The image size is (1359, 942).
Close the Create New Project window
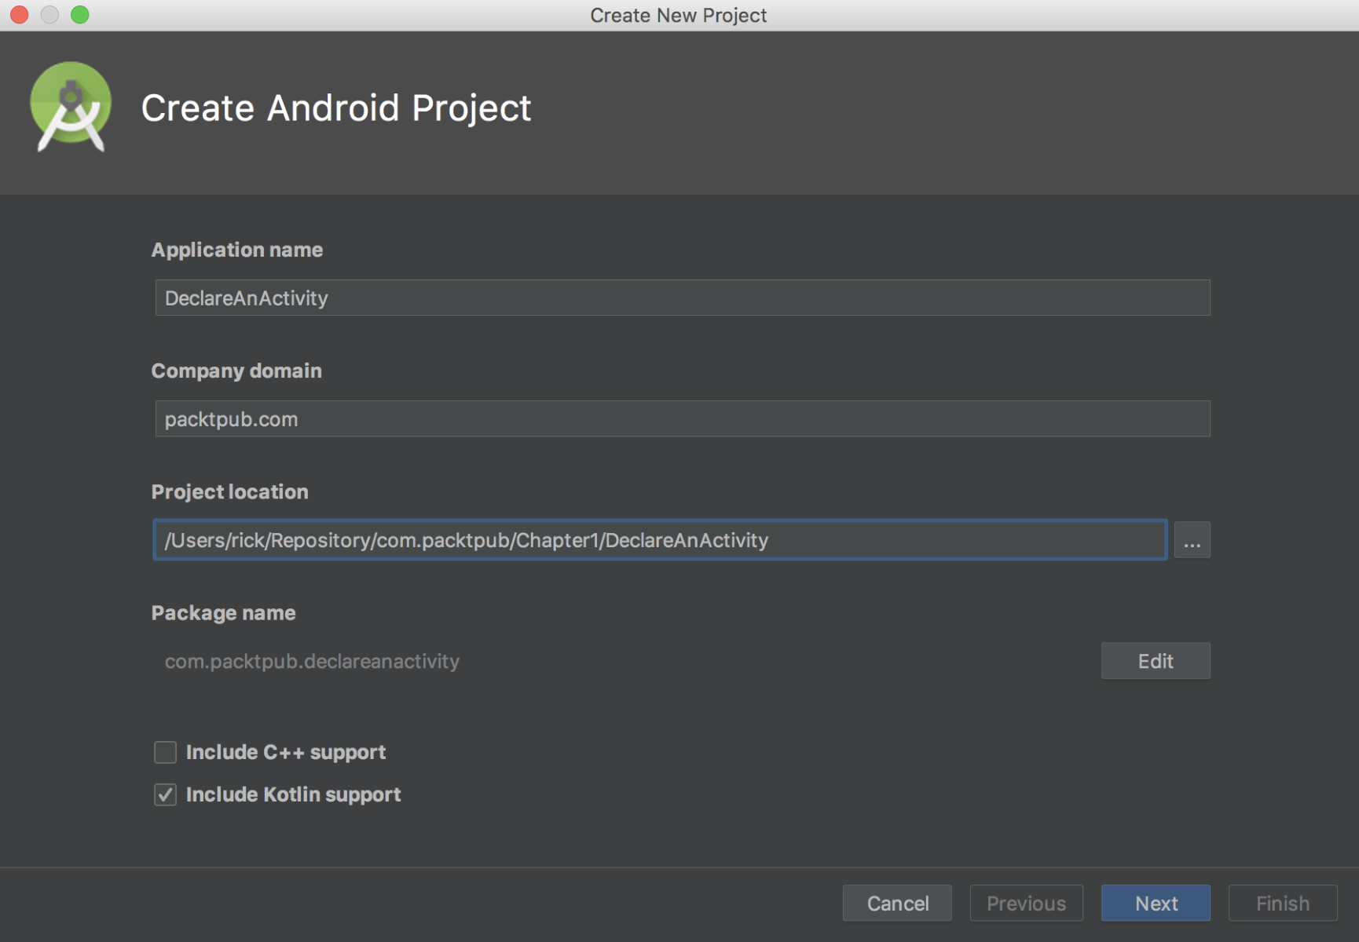(20, 15)
